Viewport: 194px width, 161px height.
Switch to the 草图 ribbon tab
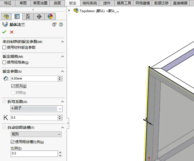(x=23, y=3)
